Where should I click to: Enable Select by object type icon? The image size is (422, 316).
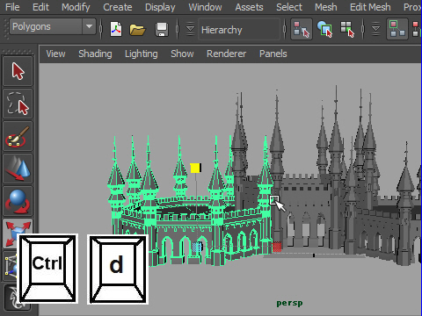(x=324, y=29)
